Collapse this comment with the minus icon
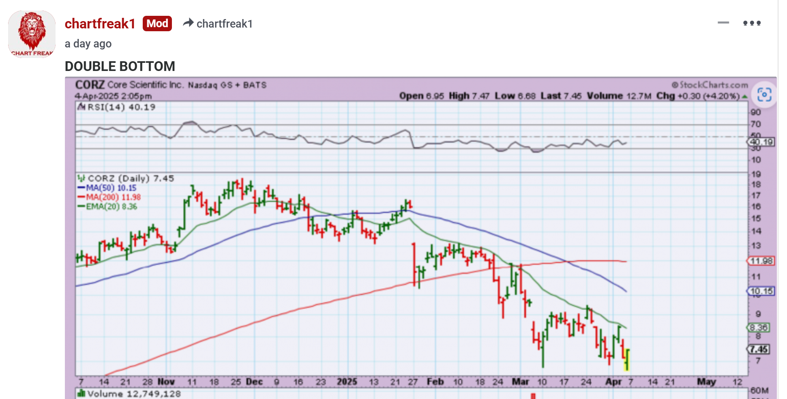Image resolution: width=787 pixels, height=399 pixels. tap(723, 23)
